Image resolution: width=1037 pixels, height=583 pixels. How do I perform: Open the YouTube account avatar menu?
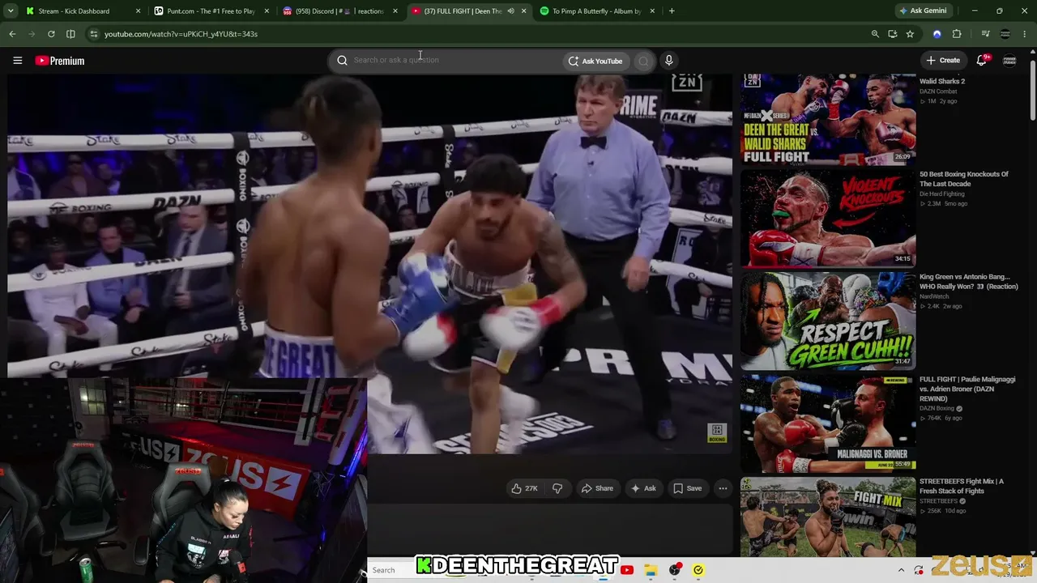(1009, 61)
